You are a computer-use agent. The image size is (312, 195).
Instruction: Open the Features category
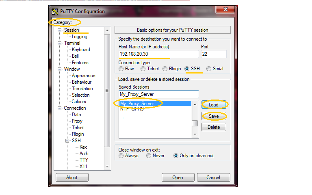coord(80,63)
